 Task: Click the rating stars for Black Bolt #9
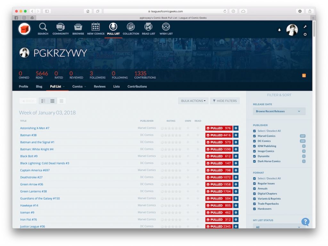(x=171, y=156)
